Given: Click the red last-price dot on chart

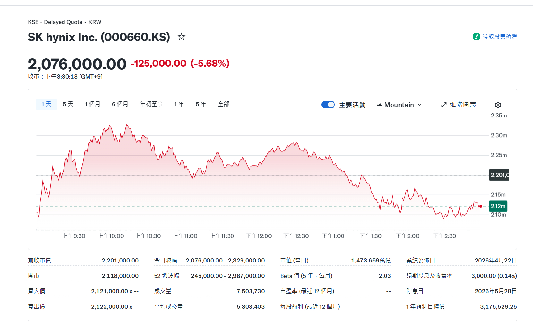Looking at the screenshot, I should tap(481, 206).
